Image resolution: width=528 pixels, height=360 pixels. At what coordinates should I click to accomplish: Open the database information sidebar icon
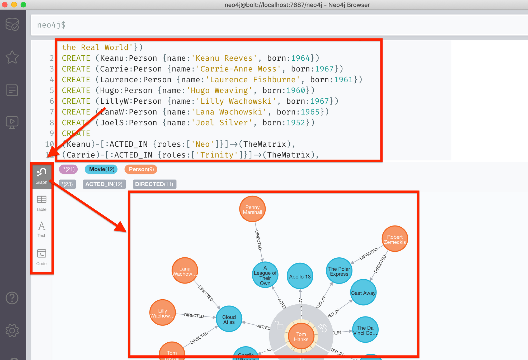(12, 24)
